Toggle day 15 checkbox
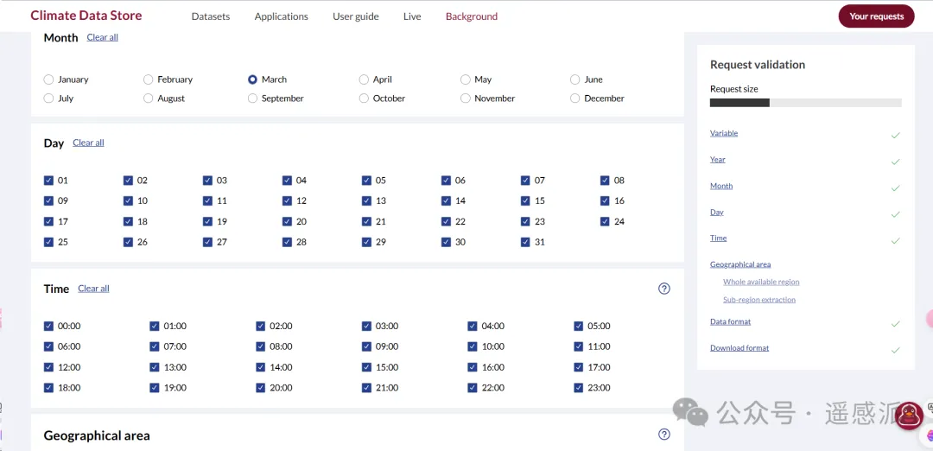933x451 pixels. point(525,201)
